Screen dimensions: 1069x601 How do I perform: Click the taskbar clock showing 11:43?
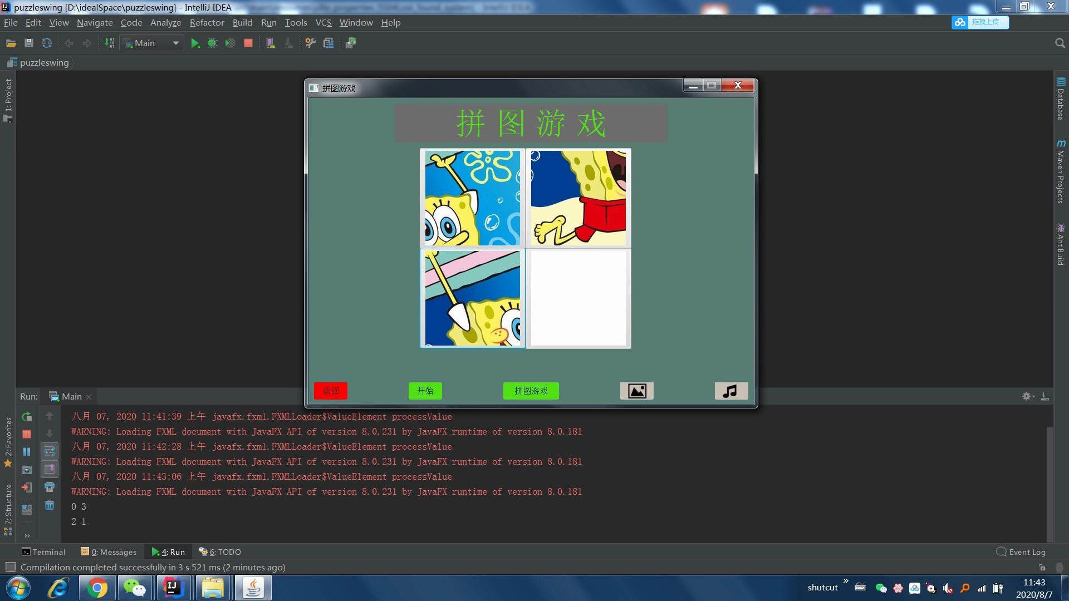(x=1034, y=583)
